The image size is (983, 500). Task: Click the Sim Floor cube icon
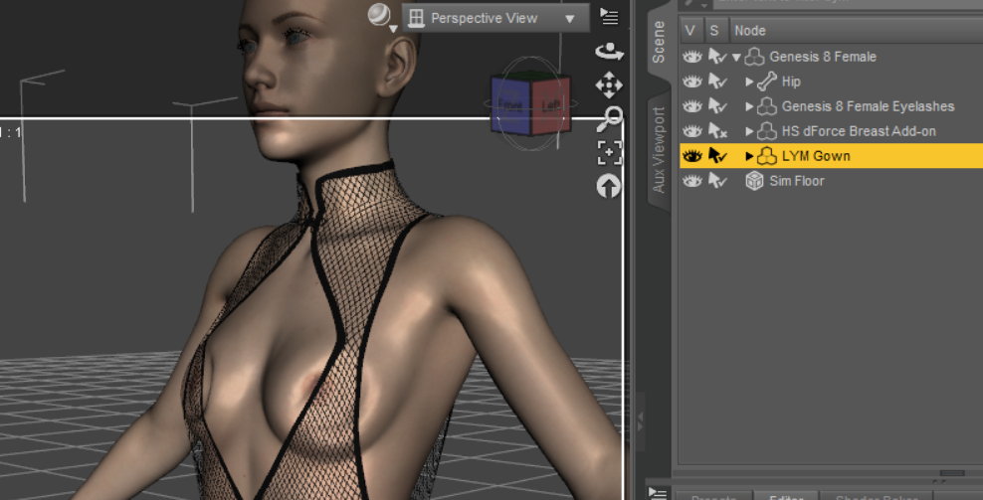[754, 181]
